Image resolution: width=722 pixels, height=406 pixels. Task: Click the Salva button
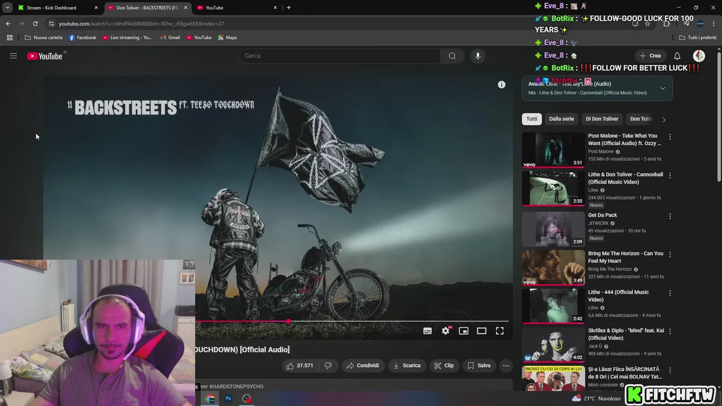click(479, 365)
